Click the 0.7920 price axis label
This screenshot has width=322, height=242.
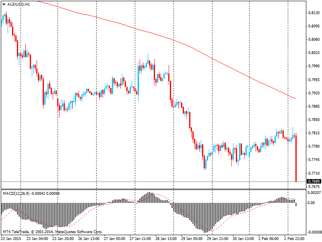click(x=314, y=93)
